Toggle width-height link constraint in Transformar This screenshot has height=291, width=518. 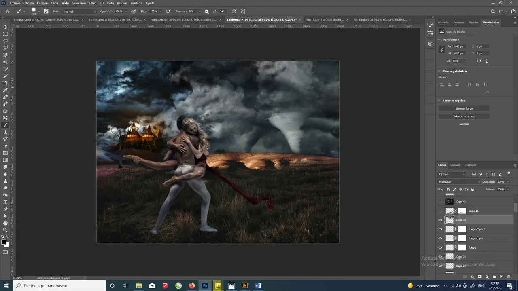442,50
